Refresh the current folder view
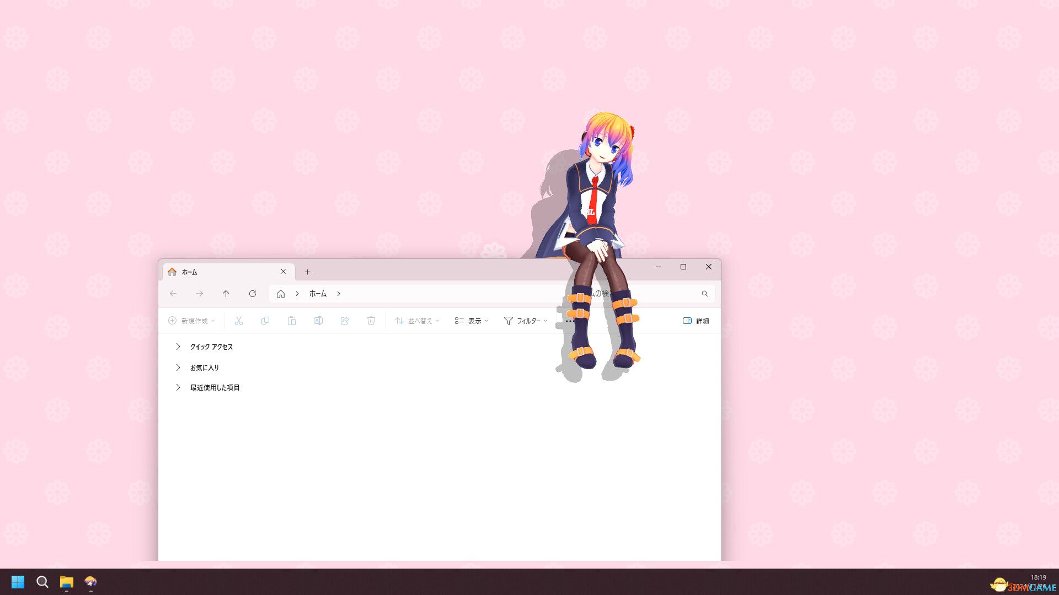Viewport: 1059px width, 595px height. [253, 294]
